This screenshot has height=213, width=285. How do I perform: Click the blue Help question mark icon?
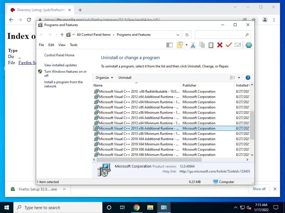(x=248, y=78)
